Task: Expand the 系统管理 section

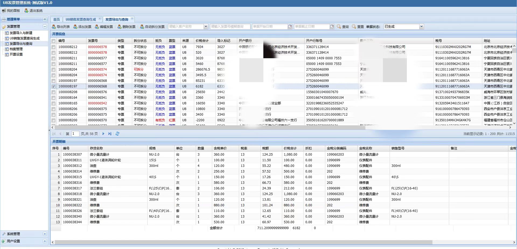Action: click(x=45, y=234)
